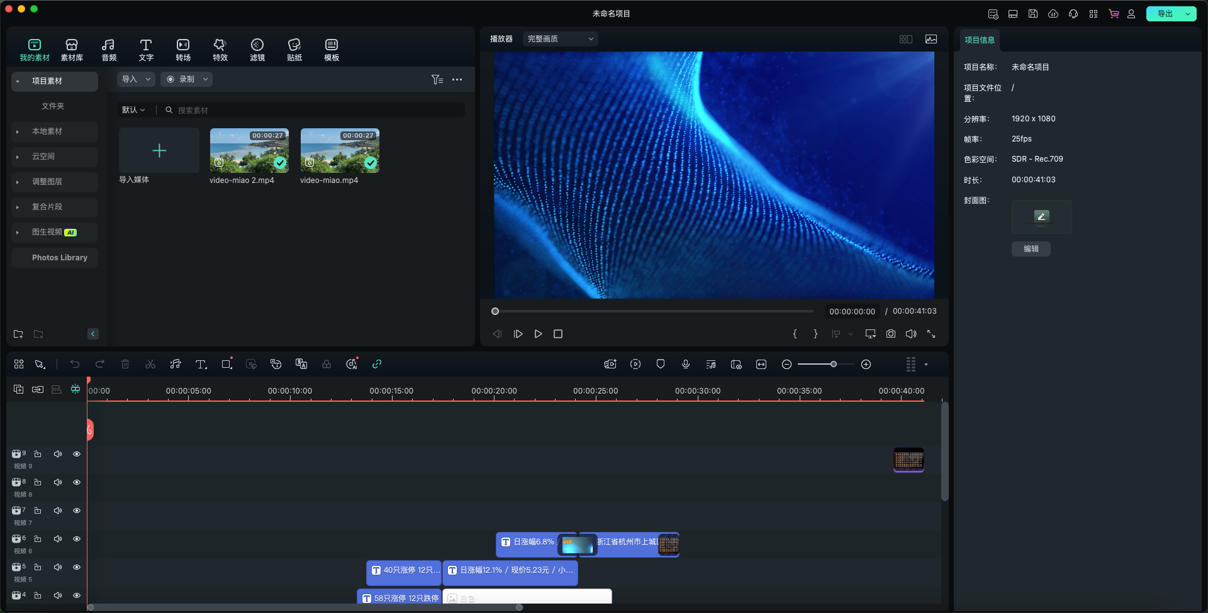Open the 录制 record dropdown
Screen dimensions: 1208x613
click(x=186, y=79)
